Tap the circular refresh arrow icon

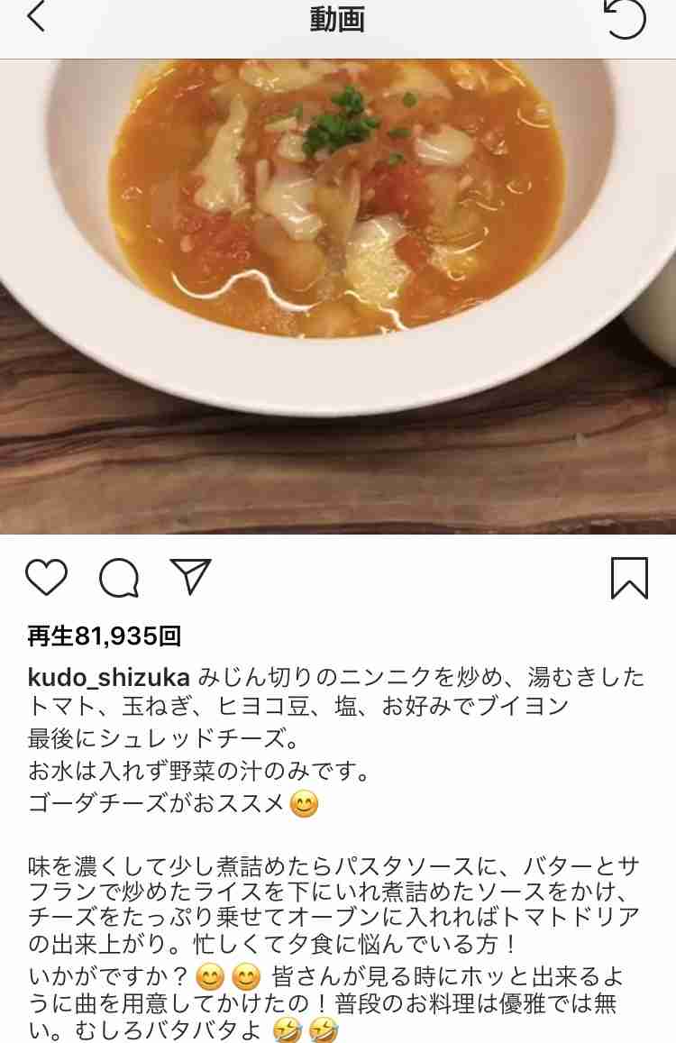tap(625, 18)
